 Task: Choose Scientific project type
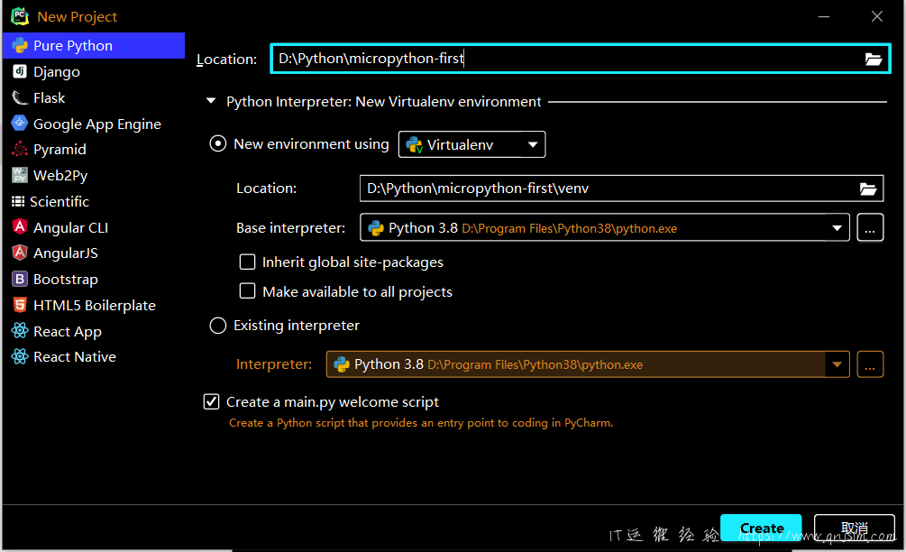[94, 201]
